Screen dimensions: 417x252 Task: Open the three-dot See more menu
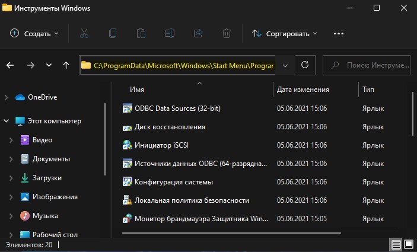[x=339, y=34]
